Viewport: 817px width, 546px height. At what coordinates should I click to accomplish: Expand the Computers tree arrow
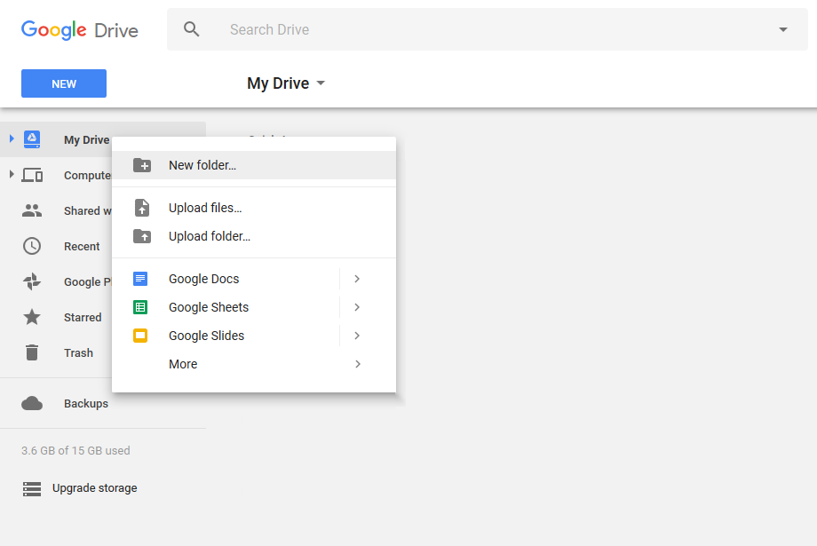click(x=12, y=175)
